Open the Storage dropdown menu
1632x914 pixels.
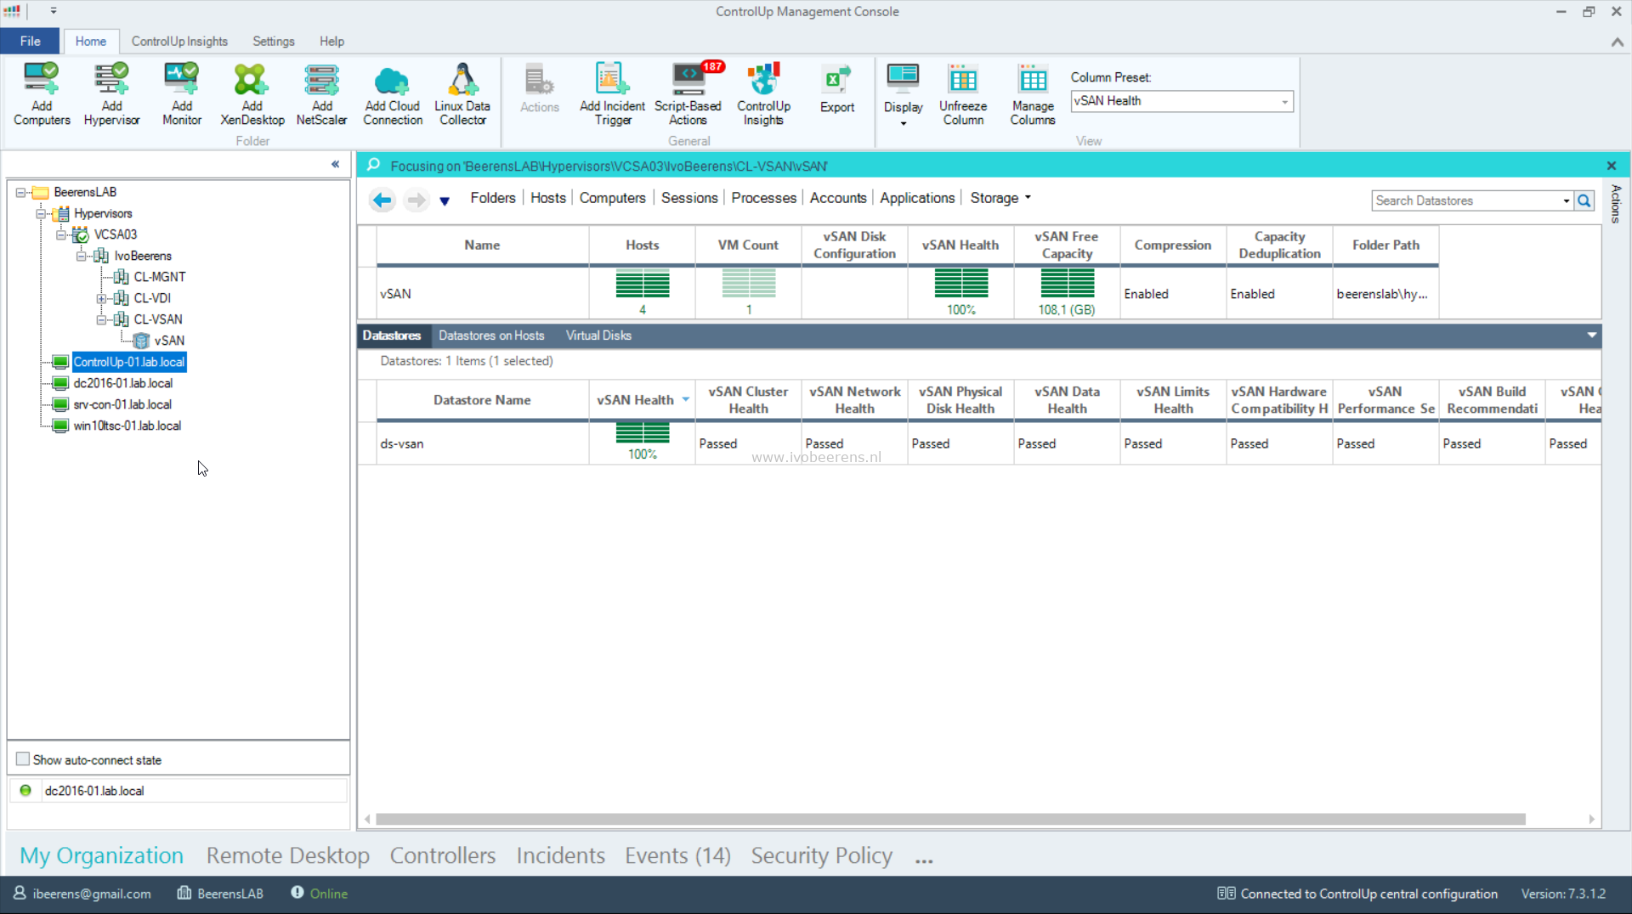click(x=1000, y=197)
